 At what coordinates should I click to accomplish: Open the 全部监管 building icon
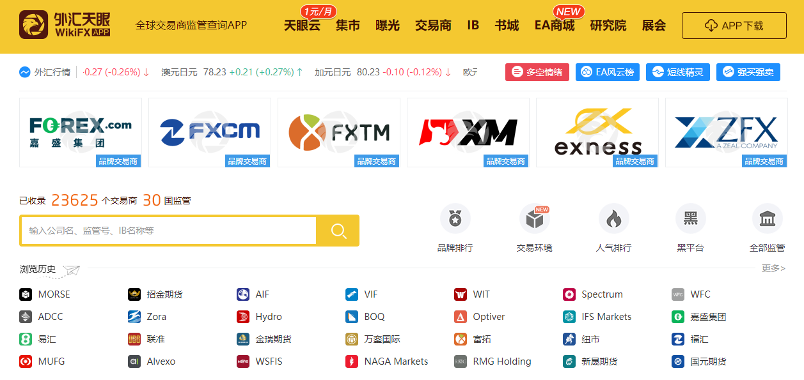(x=767, y=219)
